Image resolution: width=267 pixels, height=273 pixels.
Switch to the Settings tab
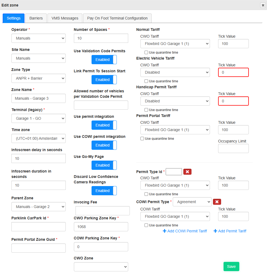coord(14,18)
